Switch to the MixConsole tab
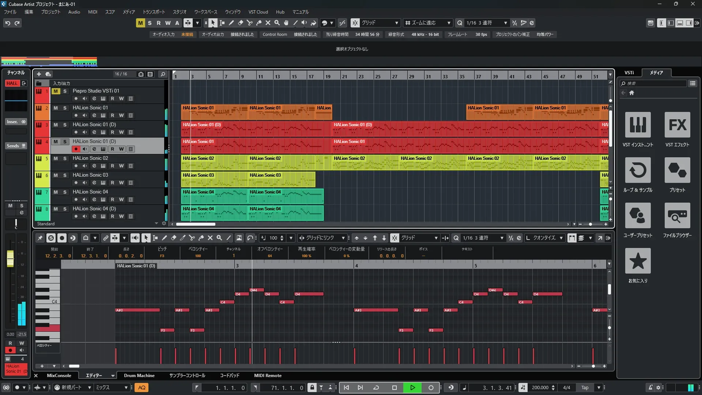This screenshot has height=395, width=702. 59,375
